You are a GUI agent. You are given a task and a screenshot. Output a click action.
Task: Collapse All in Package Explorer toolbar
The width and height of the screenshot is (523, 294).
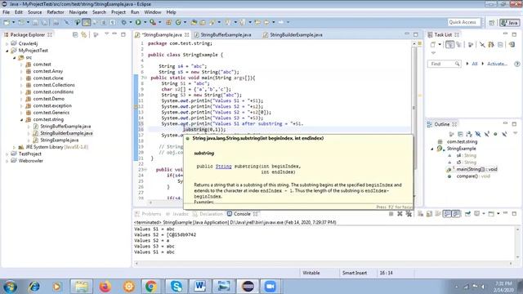point(75,34)
